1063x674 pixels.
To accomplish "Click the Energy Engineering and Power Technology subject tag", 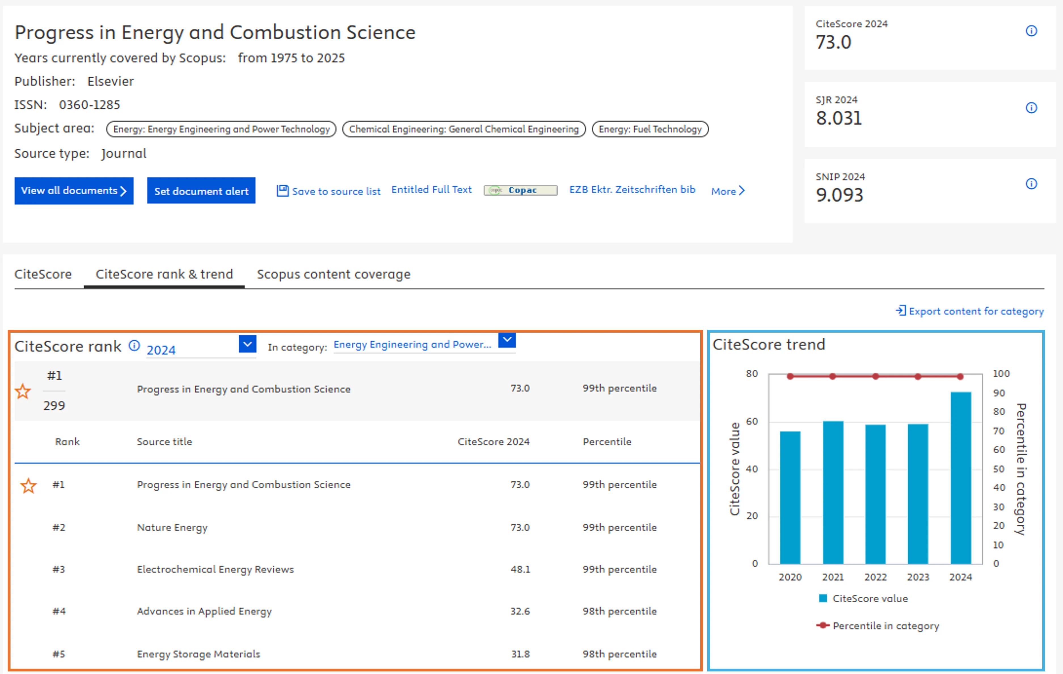I will (221, 129).
